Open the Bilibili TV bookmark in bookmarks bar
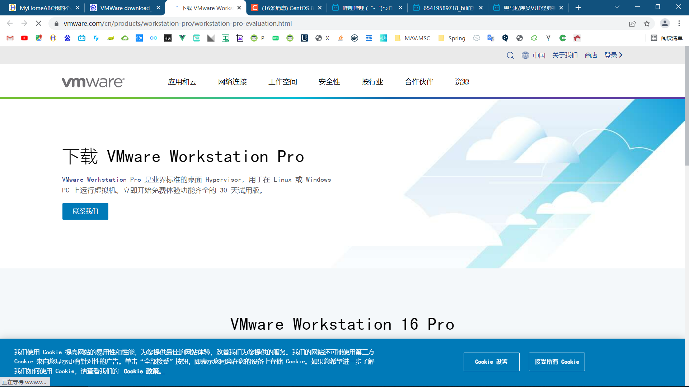Image resolution: width=689 pixels, height=387 pixels. coord(82,38)
